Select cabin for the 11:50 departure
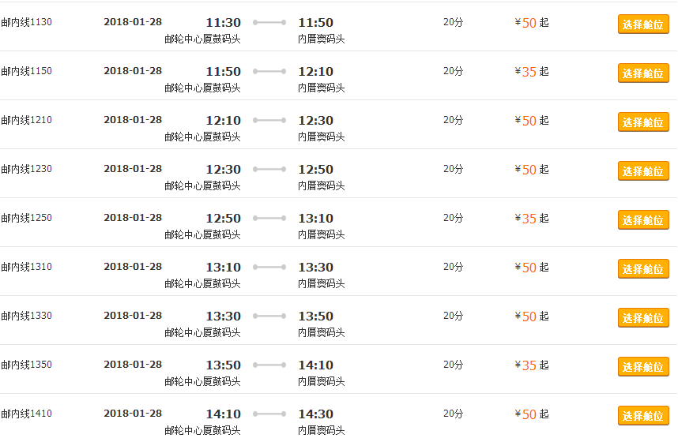The width and height of the screenshot is (678, 442). click(x=643, y=73)
